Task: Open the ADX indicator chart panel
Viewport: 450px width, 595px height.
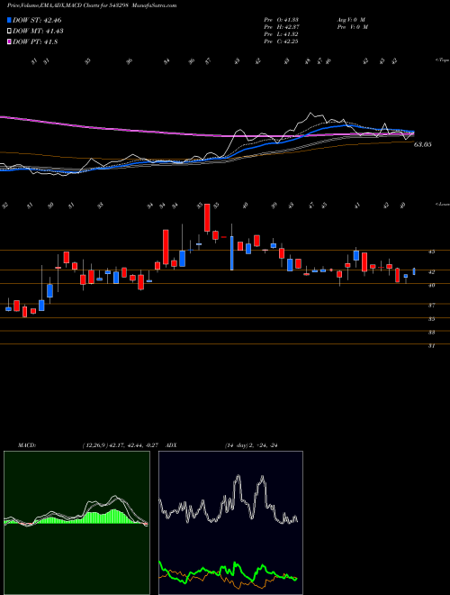Action: (x=230, y=523)
